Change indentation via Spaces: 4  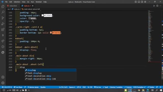click(x=72, y=87)
